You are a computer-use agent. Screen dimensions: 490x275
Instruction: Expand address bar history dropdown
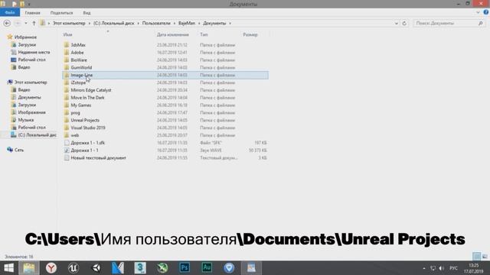397,24
